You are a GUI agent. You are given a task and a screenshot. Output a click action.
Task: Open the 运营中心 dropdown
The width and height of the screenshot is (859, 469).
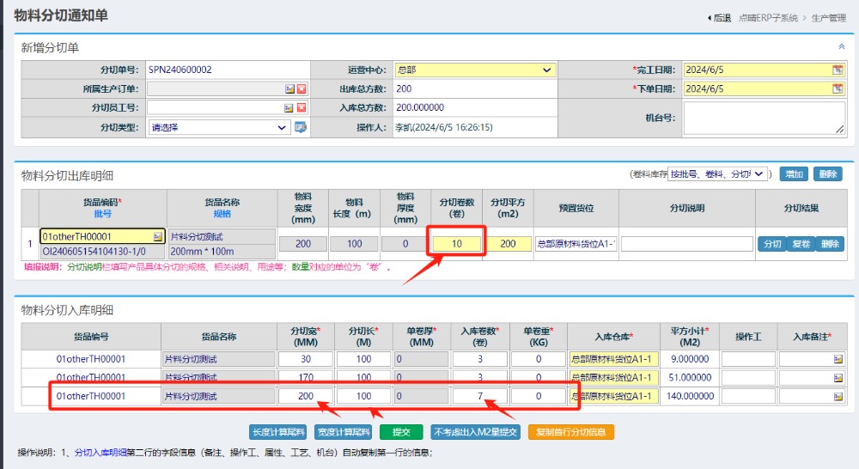[x=475, y=70]
